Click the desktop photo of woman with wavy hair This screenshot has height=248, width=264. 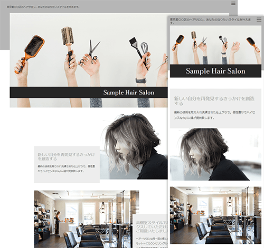click(x=134, y=146)
